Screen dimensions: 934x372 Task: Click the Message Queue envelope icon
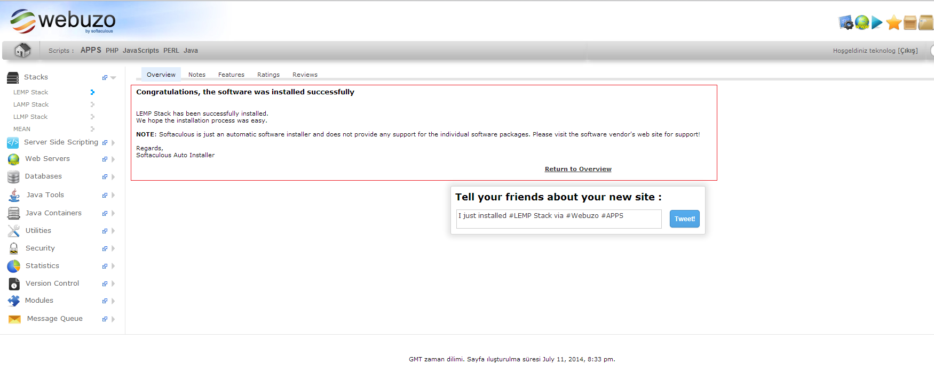pyautogui.click(x=14, y=319)
